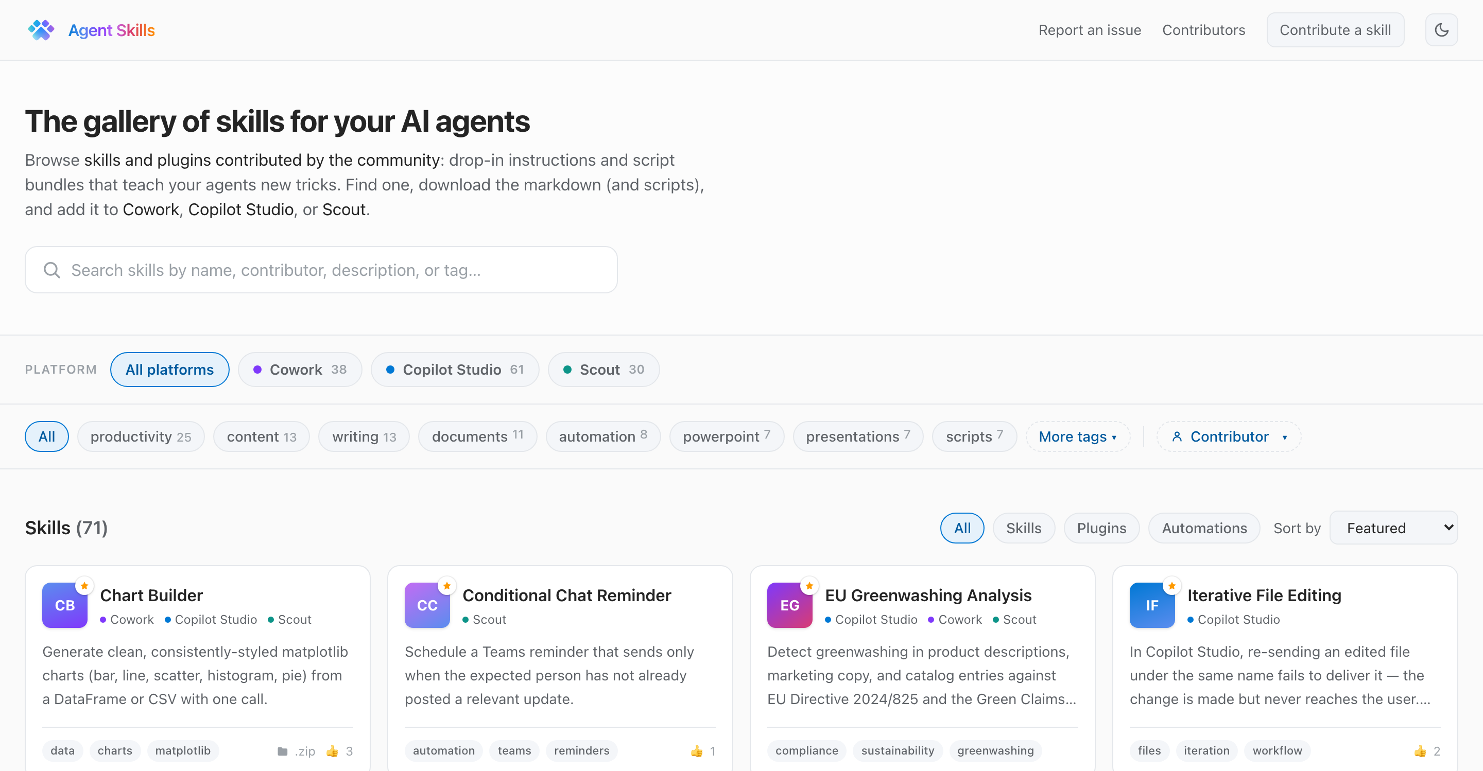Click the automation tag on Conditional Chat Reminder

pos(444,751)
